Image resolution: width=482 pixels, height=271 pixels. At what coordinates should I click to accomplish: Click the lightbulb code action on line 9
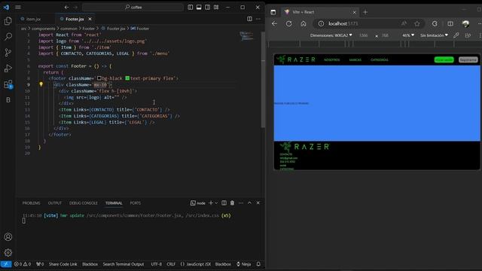41,84
